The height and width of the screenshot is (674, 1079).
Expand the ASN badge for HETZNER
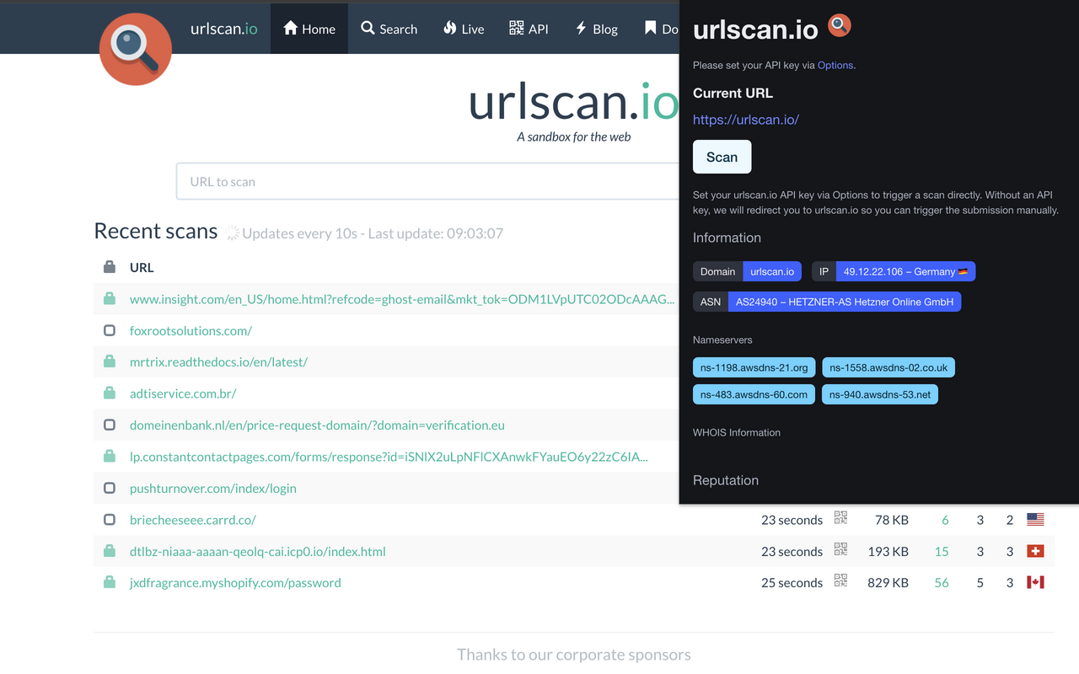[844, 301]
